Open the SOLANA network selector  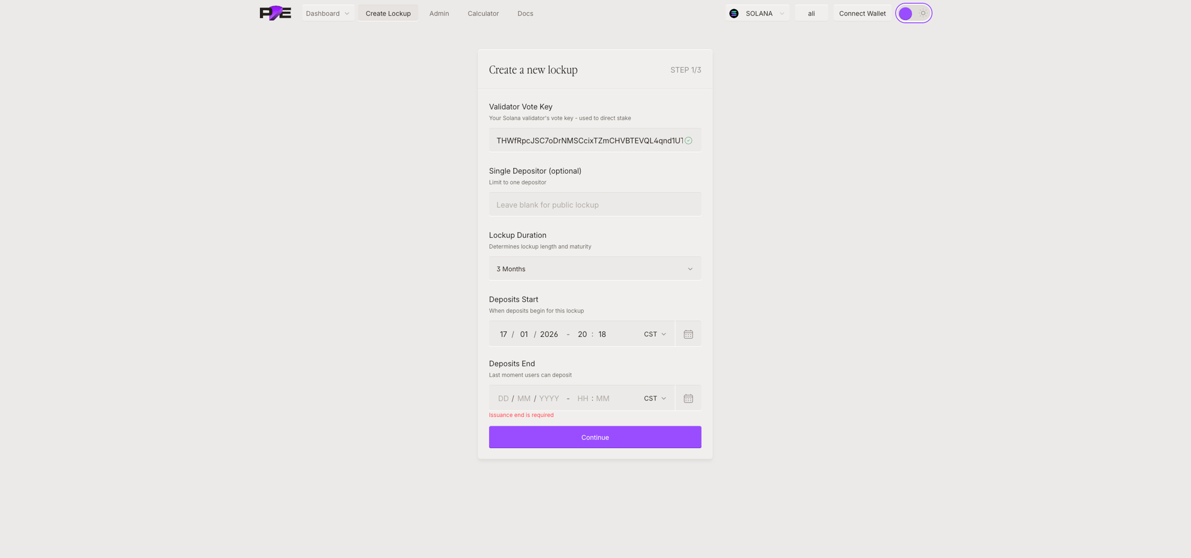(758, 13)
